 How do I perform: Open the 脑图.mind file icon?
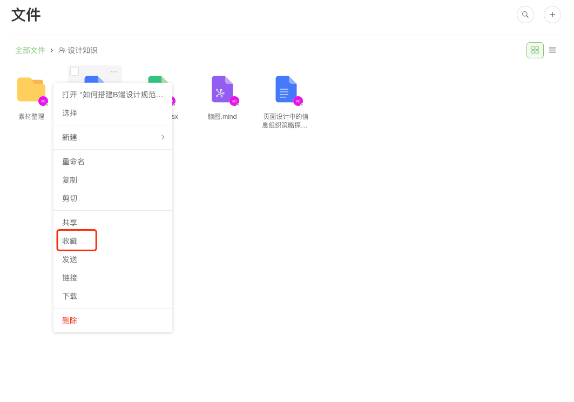(x=222, y=90)
